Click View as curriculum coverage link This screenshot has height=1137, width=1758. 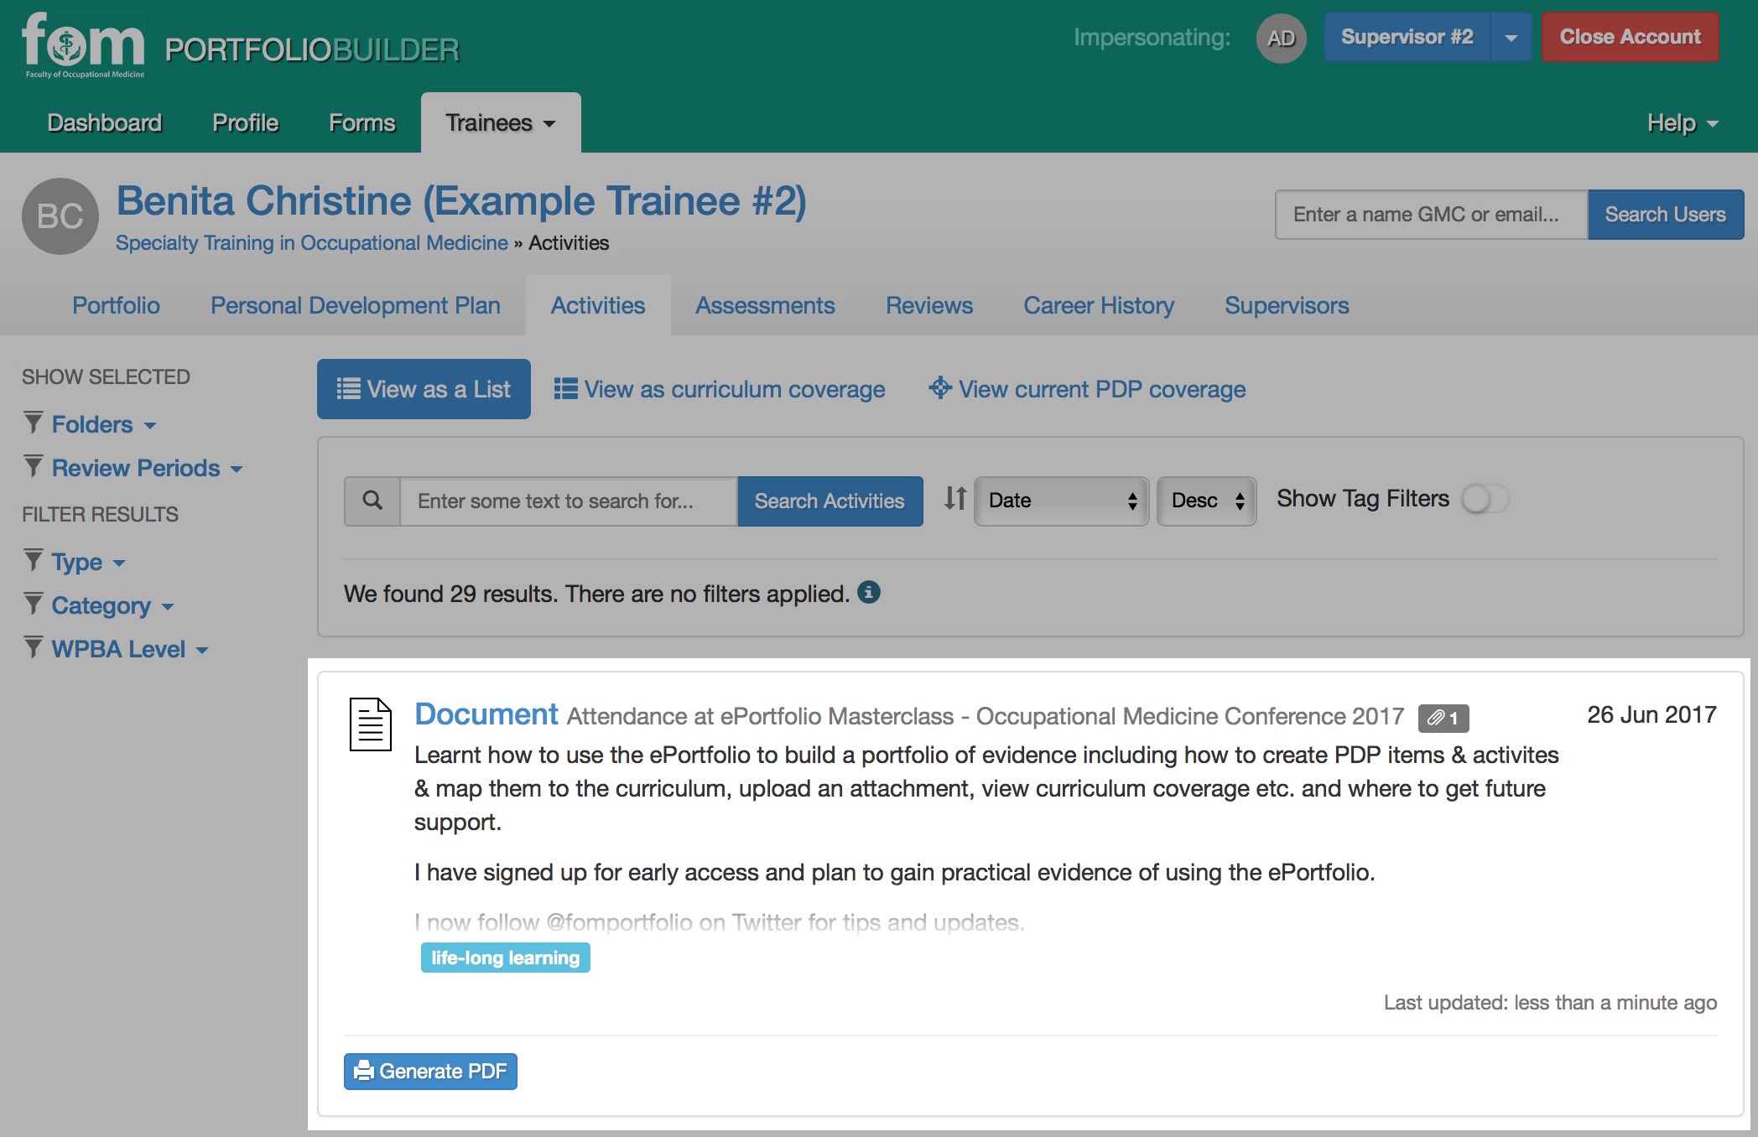(720, 389)
